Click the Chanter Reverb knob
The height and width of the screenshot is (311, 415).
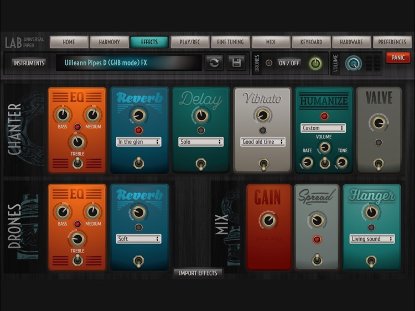point(139,115)
